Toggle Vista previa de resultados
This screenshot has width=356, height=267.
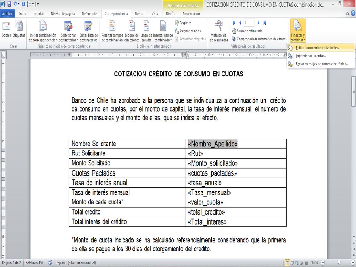(219, 31)
